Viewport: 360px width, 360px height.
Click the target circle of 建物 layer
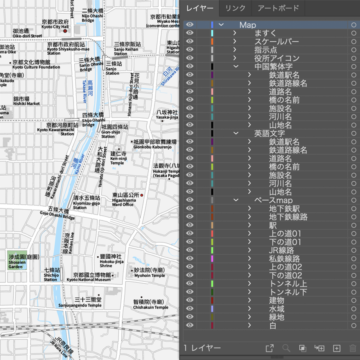(354, 300)
